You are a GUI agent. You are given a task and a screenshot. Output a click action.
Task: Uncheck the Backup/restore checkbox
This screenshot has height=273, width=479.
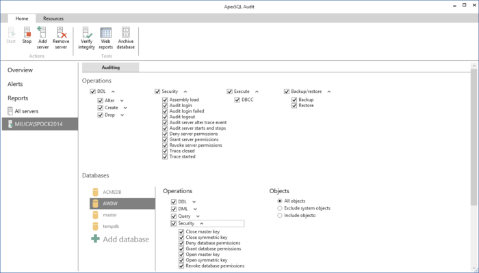coord(287,91)
